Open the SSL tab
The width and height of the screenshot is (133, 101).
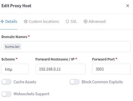coord(71,21)
